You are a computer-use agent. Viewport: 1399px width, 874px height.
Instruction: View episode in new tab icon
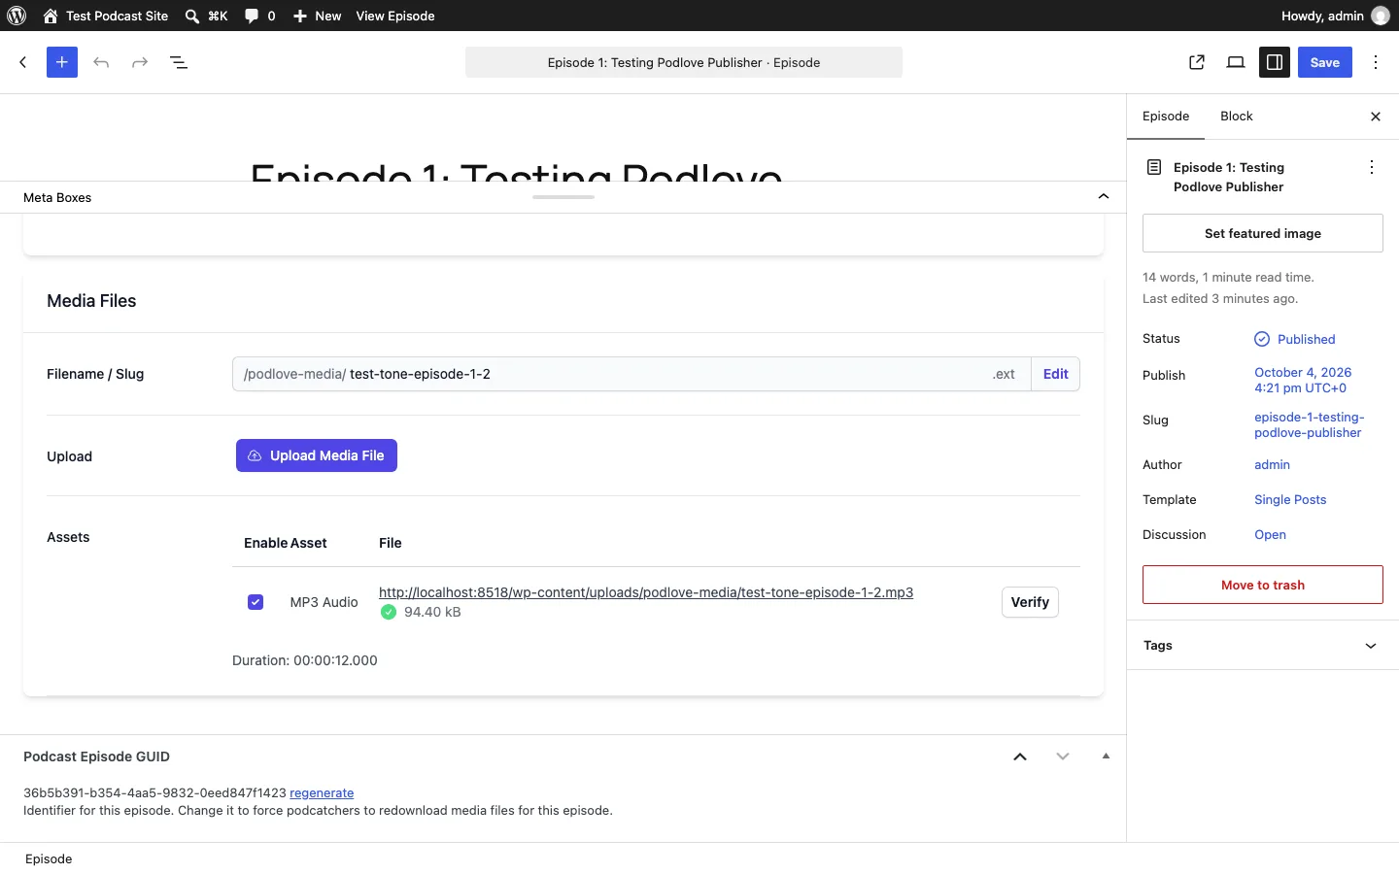click(x=1197, y=62)
